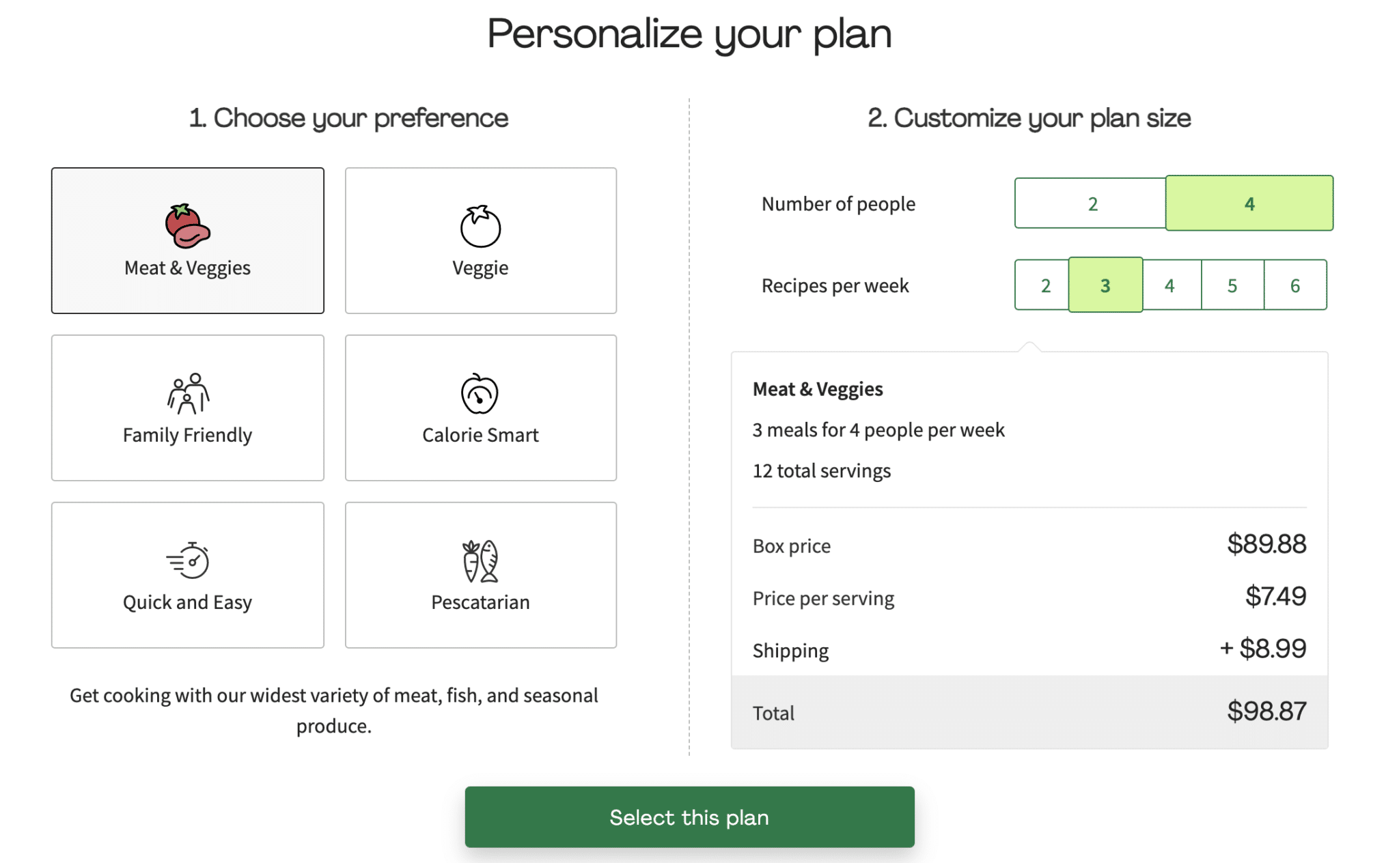Choose 3 recipes per week

[x=1105, y=285]
